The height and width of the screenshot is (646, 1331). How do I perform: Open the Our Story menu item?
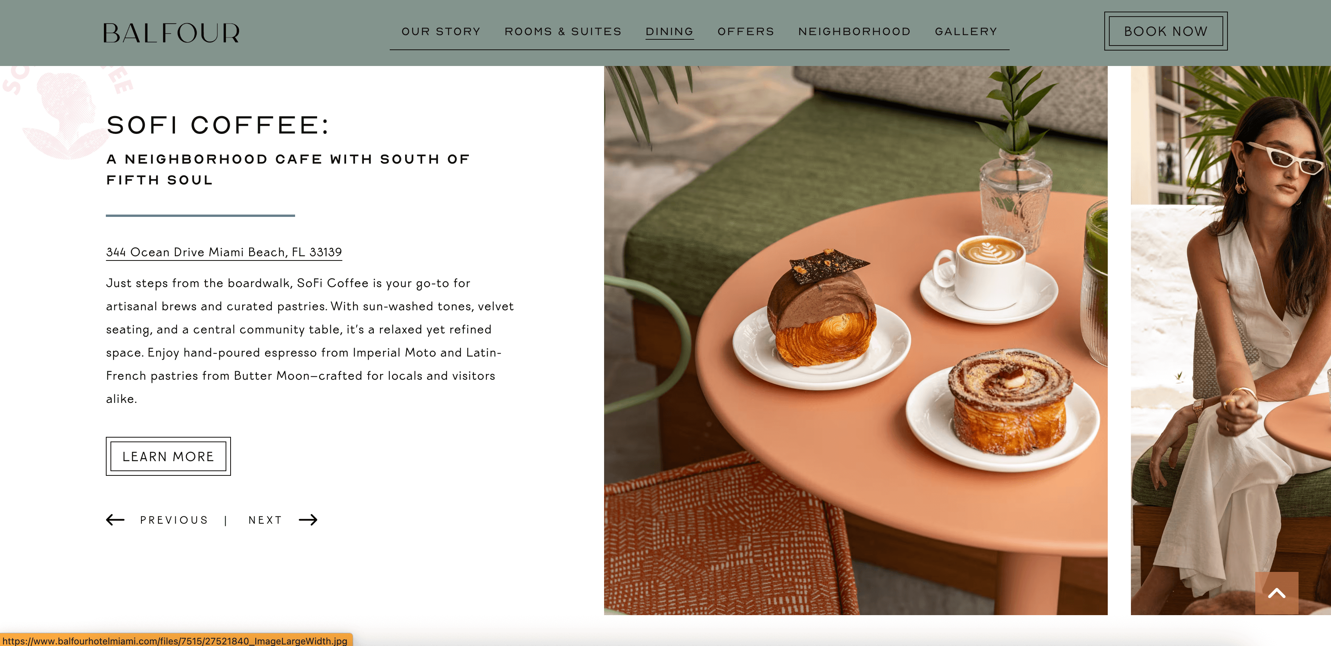441,32
